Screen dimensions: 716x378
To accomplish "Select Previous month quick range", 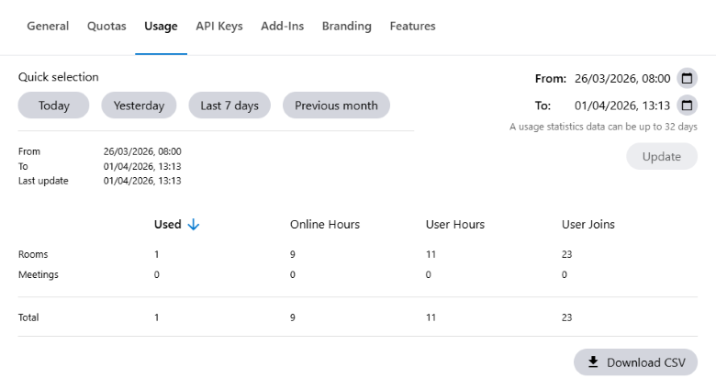I will click(336, 106).
